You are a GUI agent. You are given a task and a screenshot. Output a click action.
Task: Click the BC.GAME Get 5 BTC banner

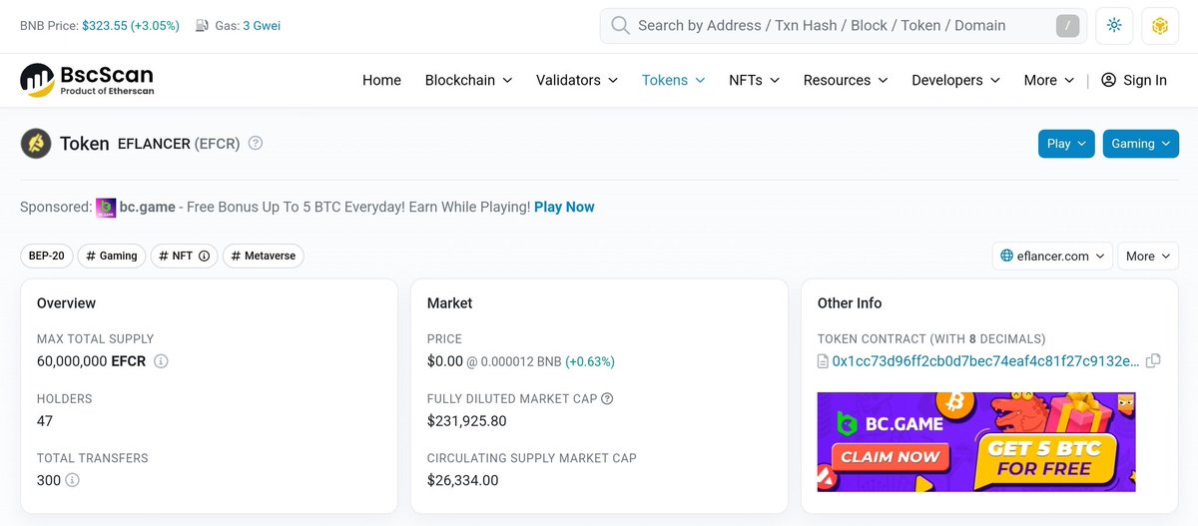976,441
